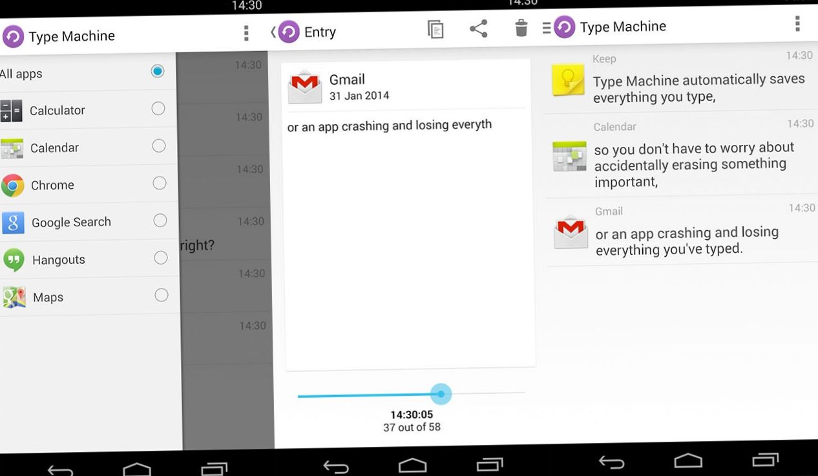This screenshot has width=818, height=476.
Task: Open navigation drawer in right Type Machine screen
Action: (x=547, y=28)
